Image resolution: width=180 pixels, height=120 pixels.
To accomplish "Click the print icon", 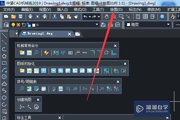I will [30, 16].
